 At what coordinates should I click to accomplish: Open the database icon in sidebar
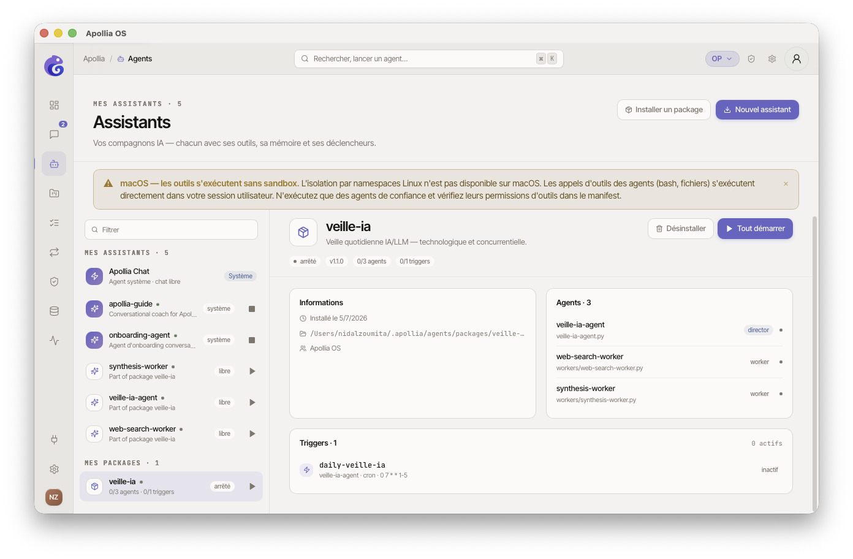point(54,311)
